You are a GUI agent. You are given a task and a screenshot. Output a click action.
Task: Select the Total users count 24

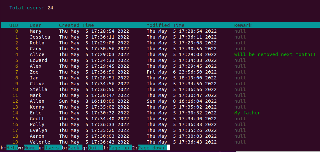(x=50, y=8)
